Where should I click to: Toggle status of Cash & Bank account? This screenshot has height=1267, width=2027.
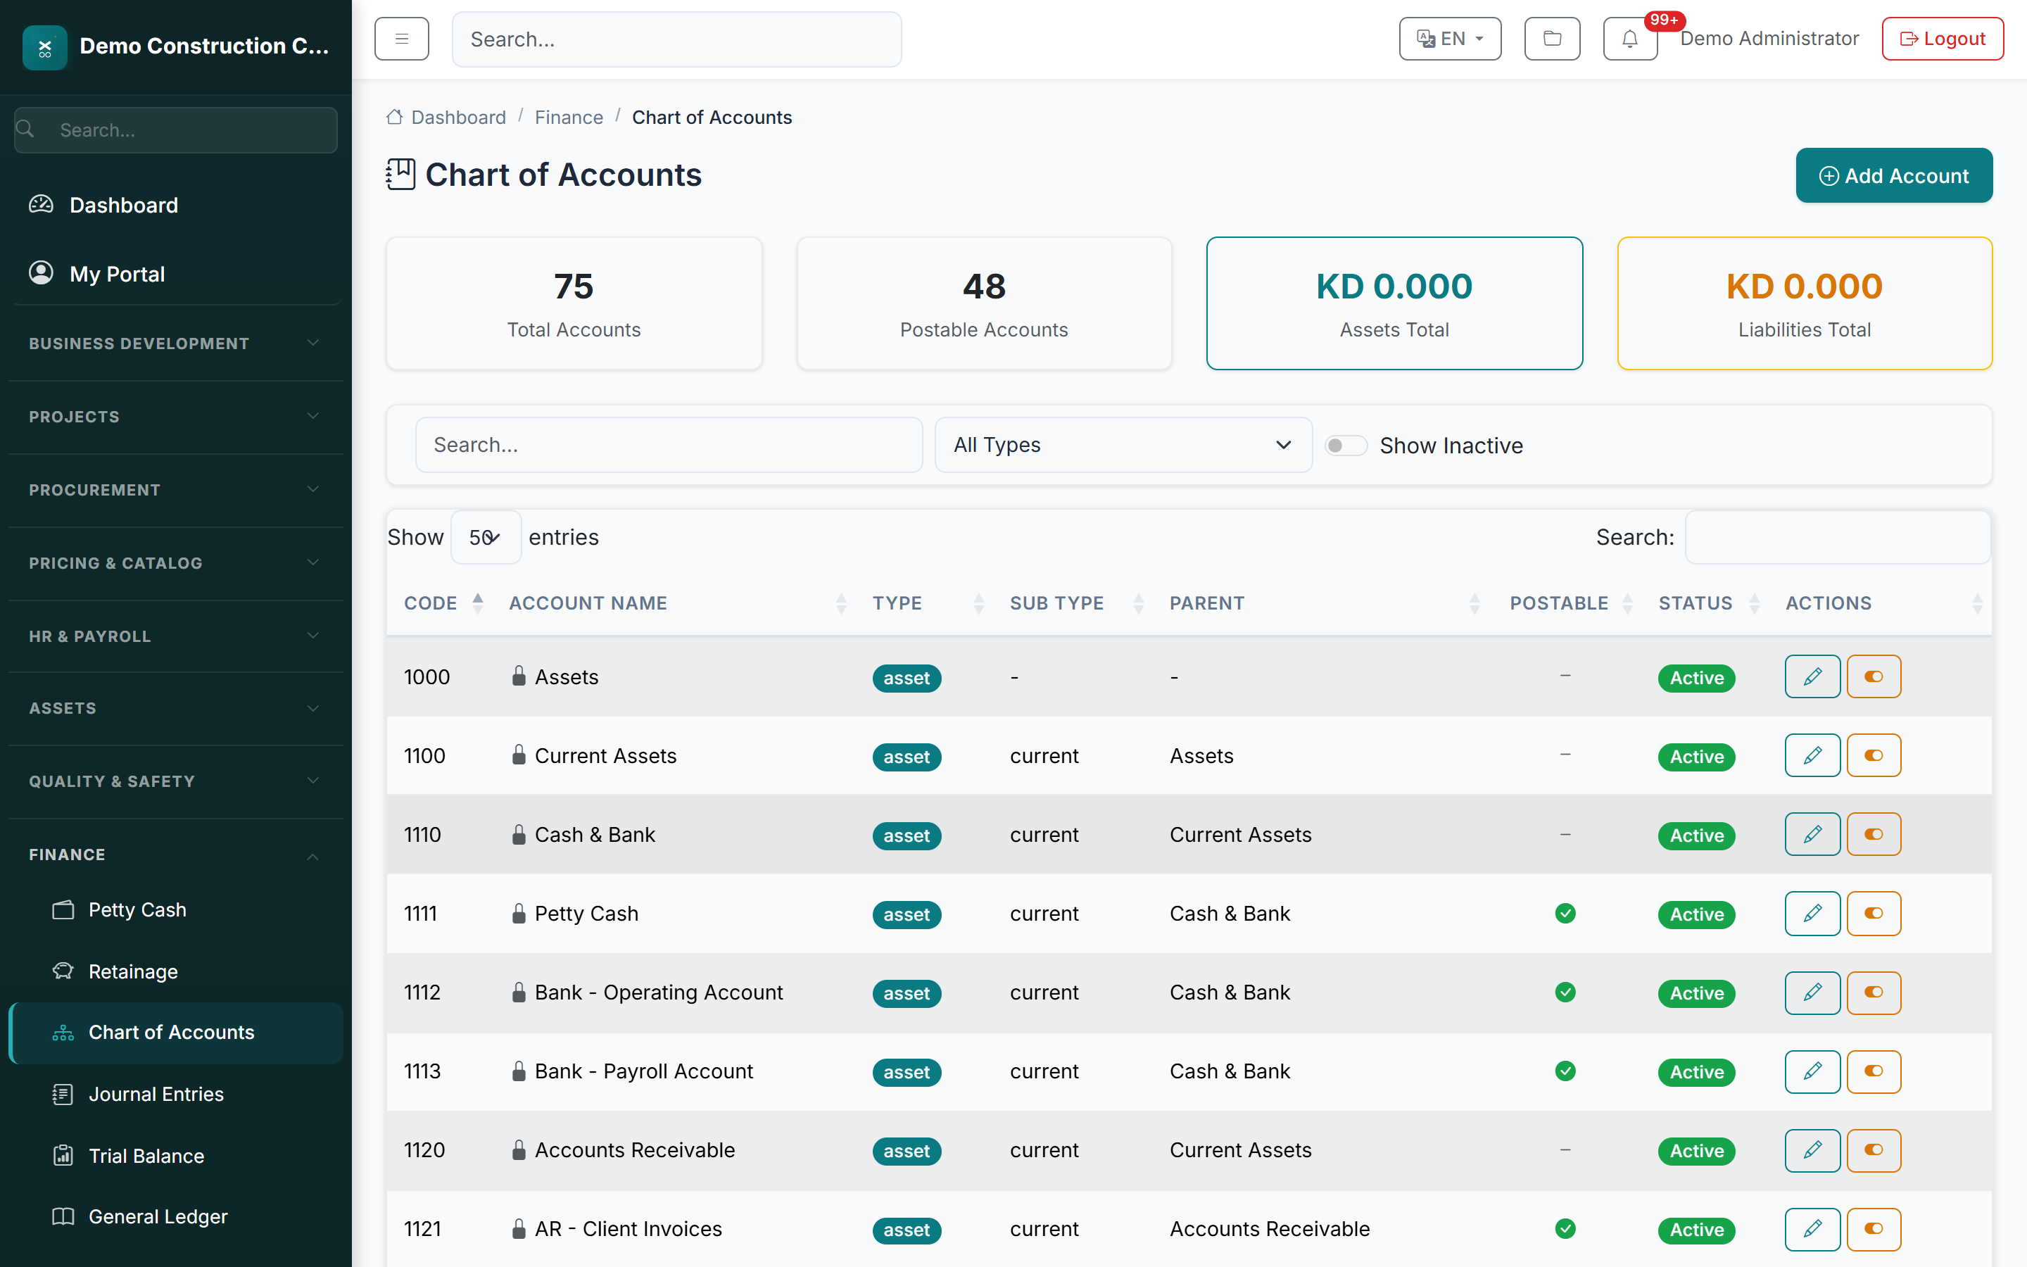tap(1873, 835)
